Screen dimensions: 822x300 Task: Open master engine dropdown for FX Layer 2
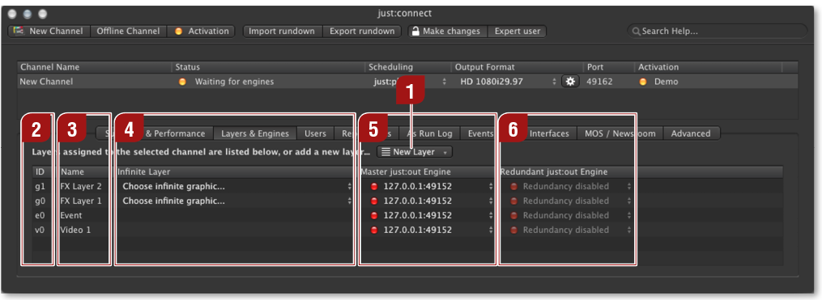pyautogui.click(x=432, y=186)
